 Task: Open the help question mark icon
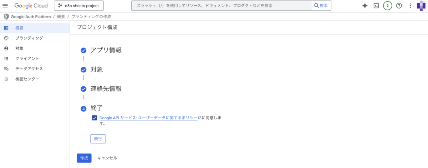(399, 6)
